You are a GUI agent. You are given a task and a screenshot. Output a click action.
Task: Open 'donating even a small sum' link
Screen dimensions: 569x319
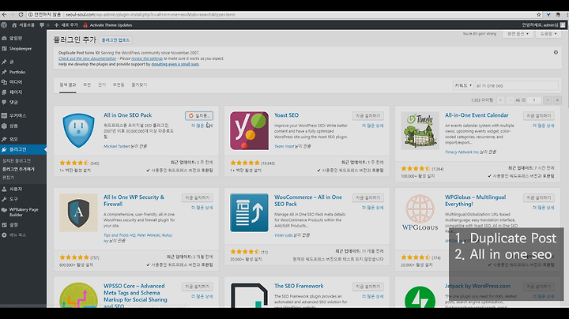click(175, 64)
